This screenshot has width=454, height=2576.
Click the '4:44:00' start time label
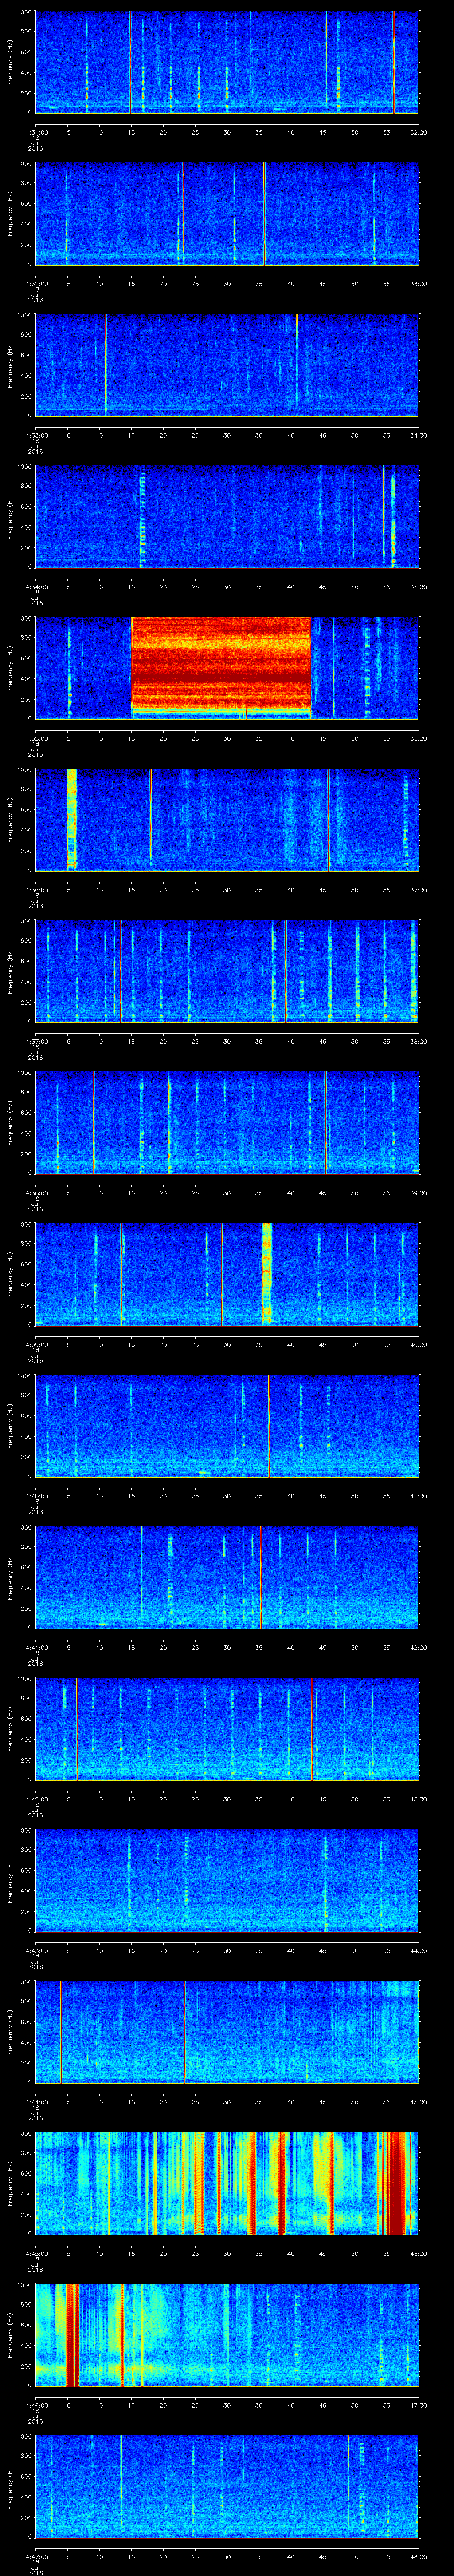(x=36, y=2101)
